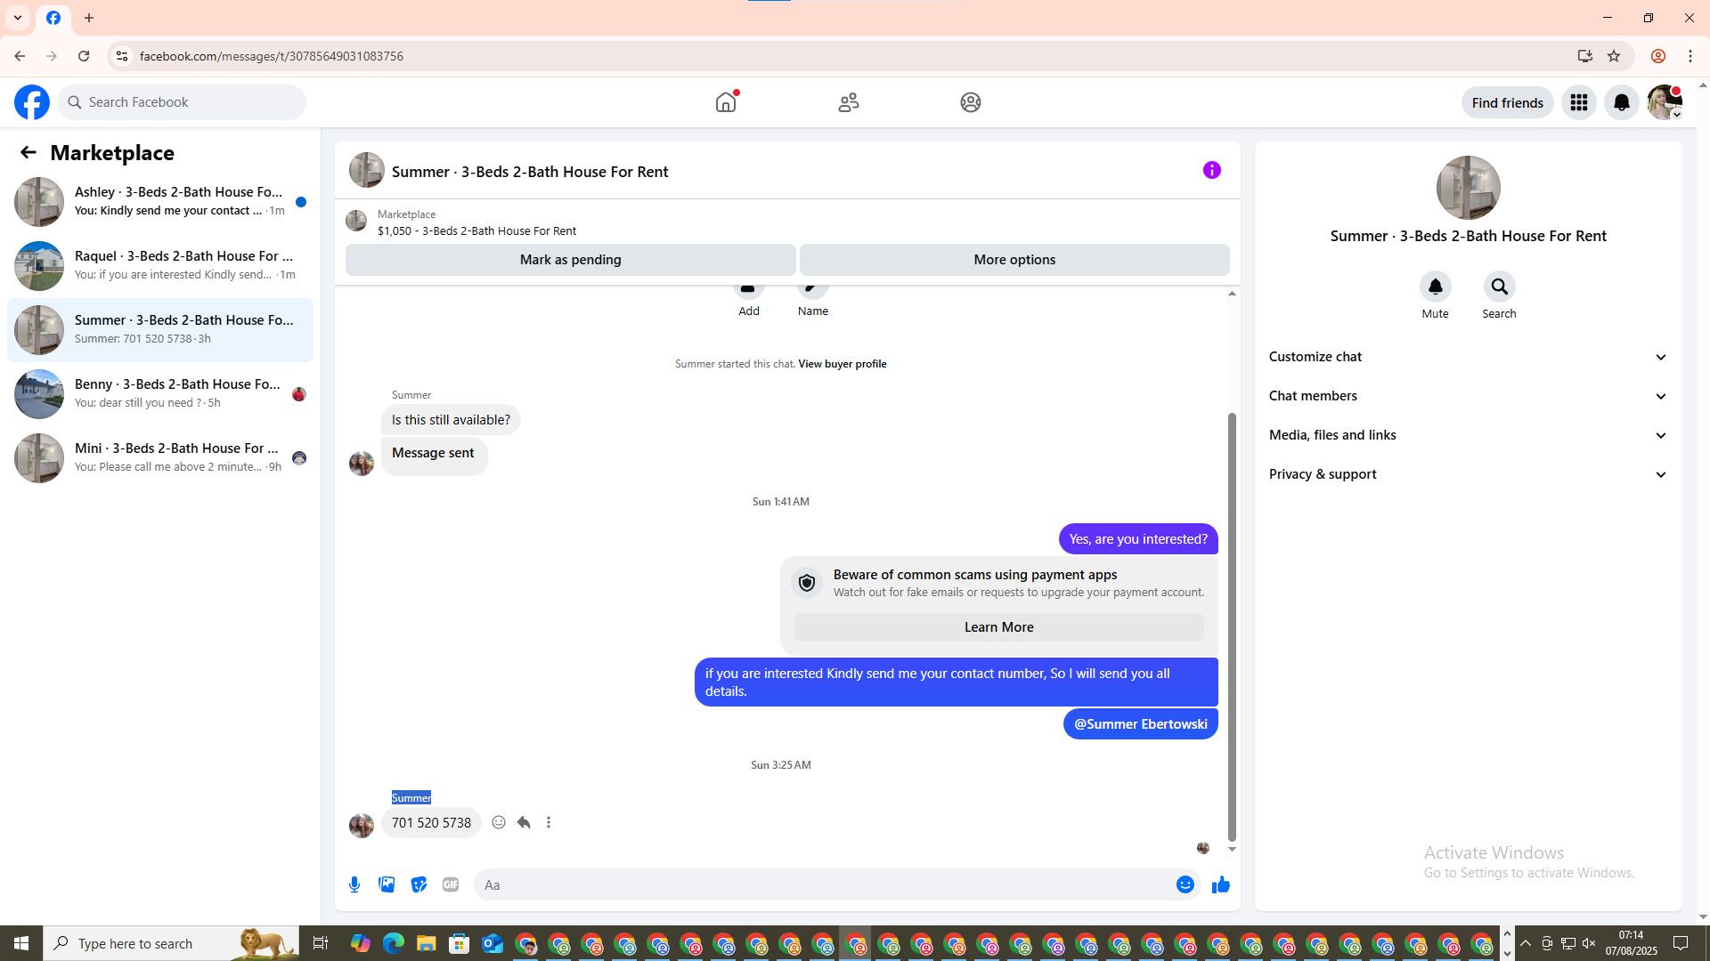
Task: Send a thumbs-up like
Action: pos(1220,884)
